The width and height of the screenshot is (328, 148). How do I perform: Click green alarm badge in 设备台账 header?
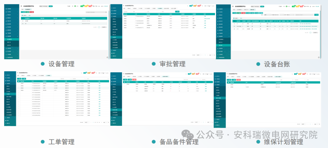tap(293, 5)
